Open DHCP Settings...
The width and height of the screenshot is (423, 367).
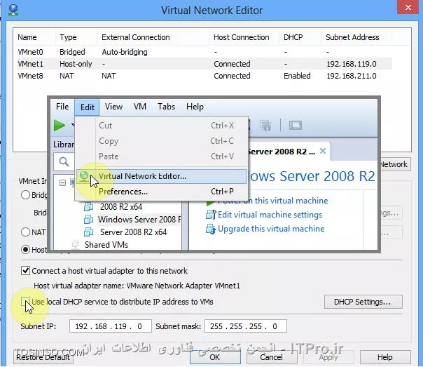pos(363,302)
